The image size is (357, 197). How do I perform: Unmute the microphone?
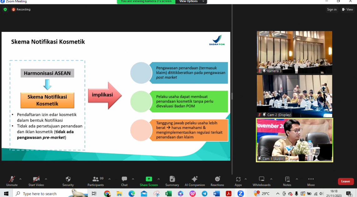point(12,181)
